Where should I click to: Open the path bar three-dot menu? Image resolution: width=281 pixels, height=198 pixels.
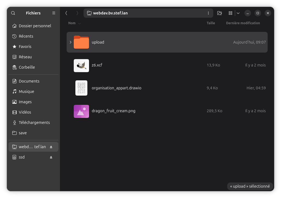pos(208,13)
